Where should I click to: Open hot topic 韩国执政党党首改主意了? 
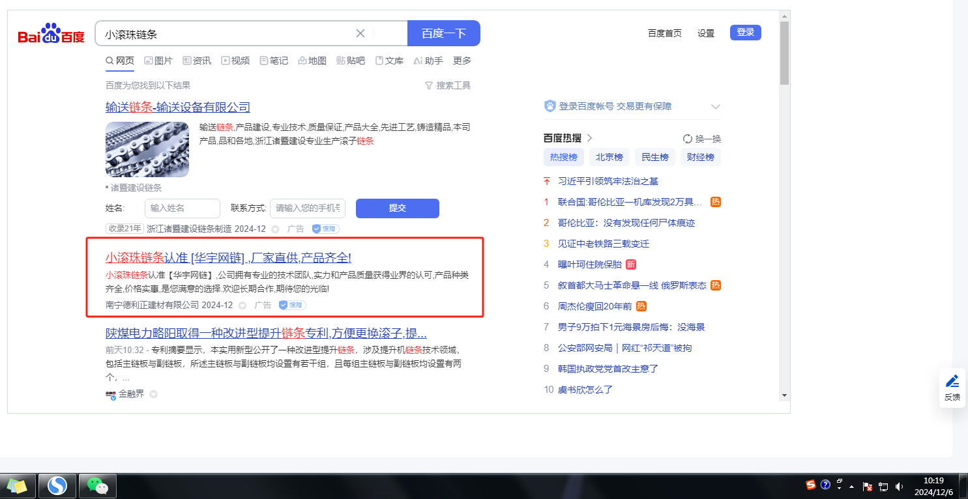608,369
